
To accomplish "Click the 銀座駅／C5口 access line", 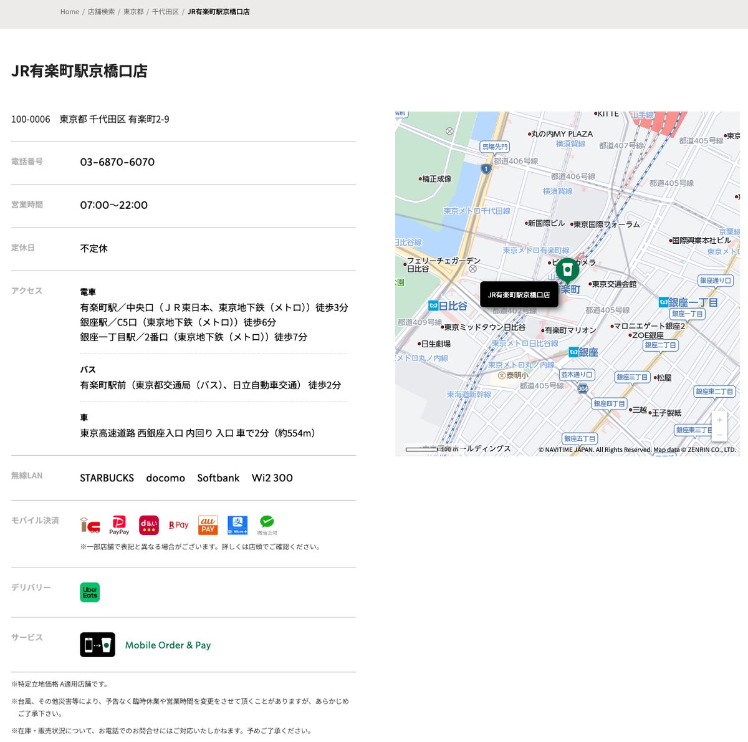I will coord(178,322).
